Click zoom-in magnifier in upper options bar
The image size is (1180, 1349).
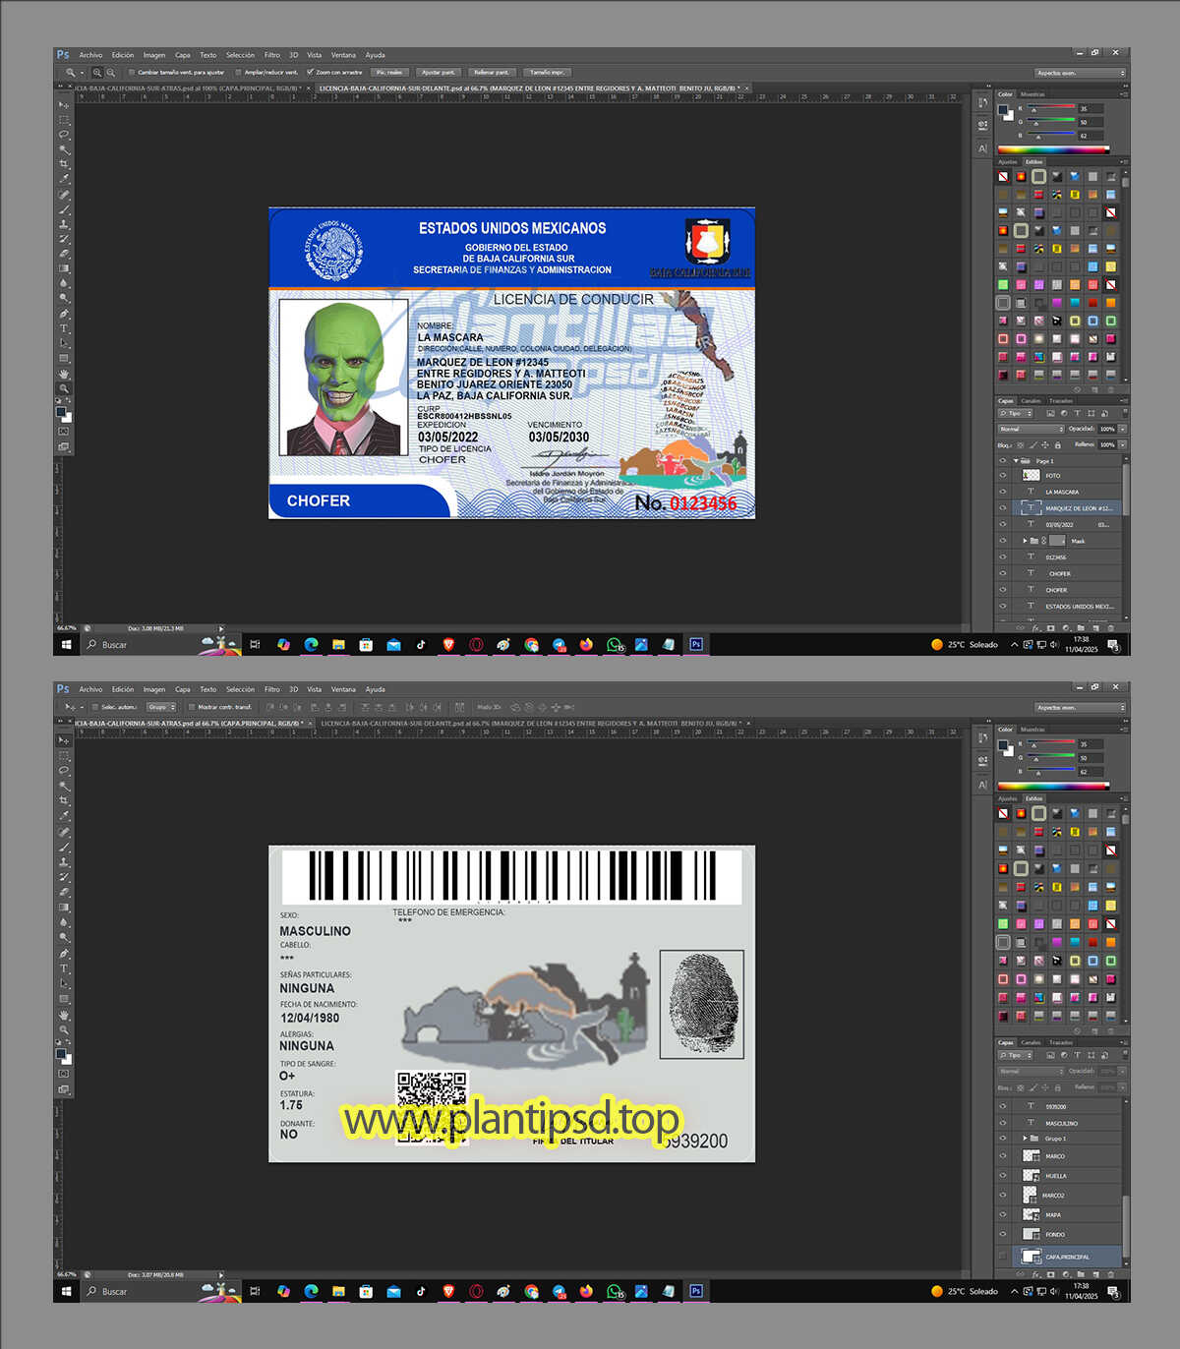[x=97, y=73]
